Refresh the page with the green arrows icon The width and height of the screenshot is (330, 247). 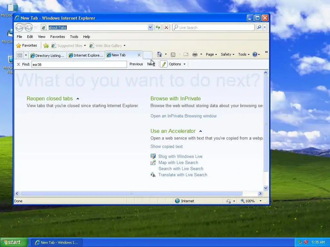158,28
